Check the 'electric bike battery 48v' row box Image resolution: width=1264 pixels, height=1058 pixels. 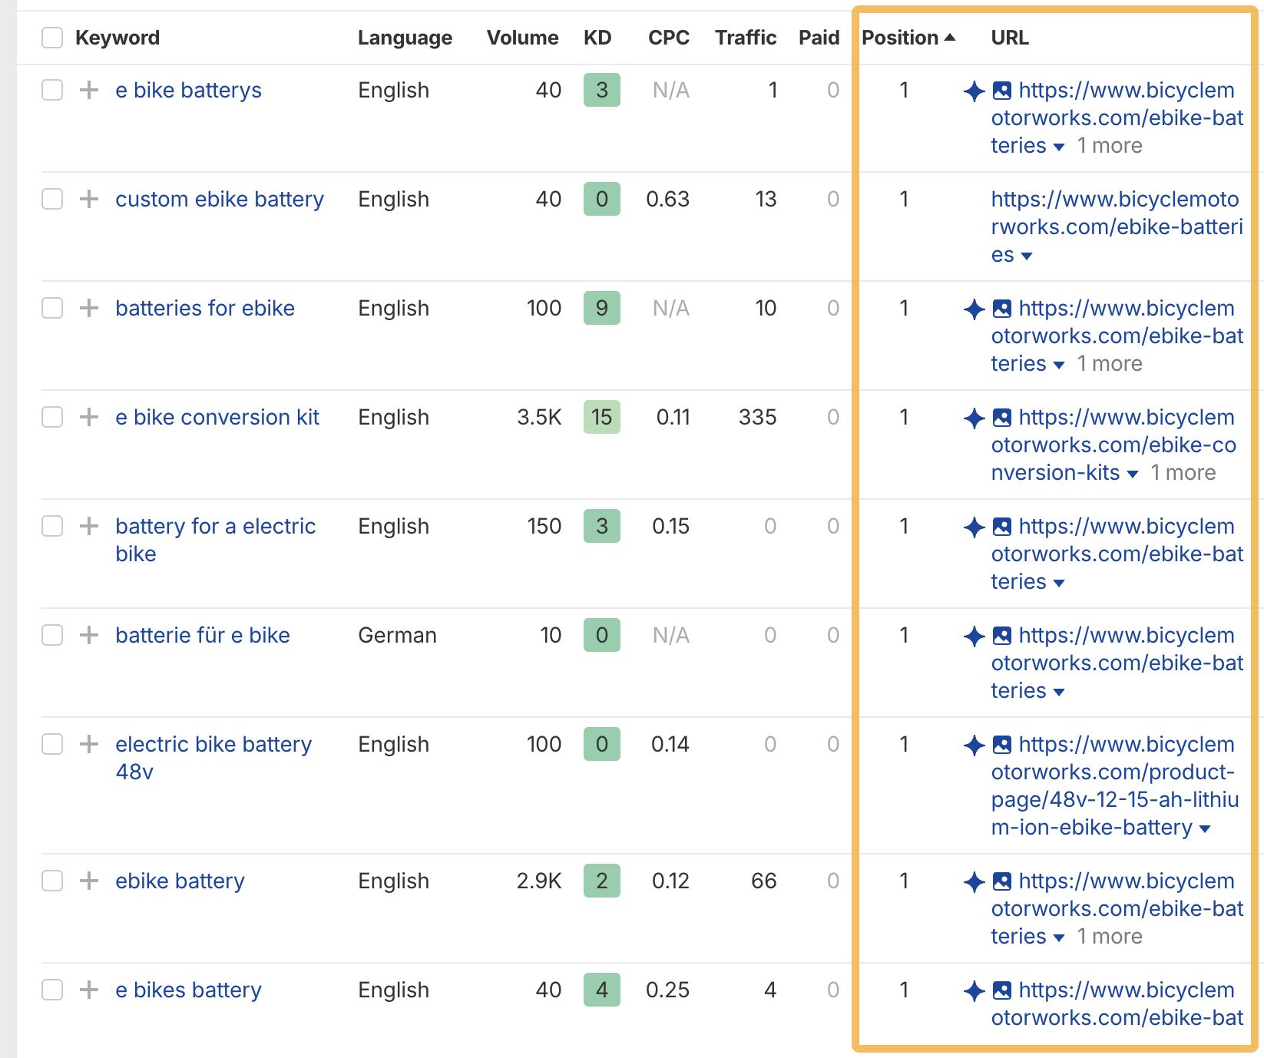52,744
